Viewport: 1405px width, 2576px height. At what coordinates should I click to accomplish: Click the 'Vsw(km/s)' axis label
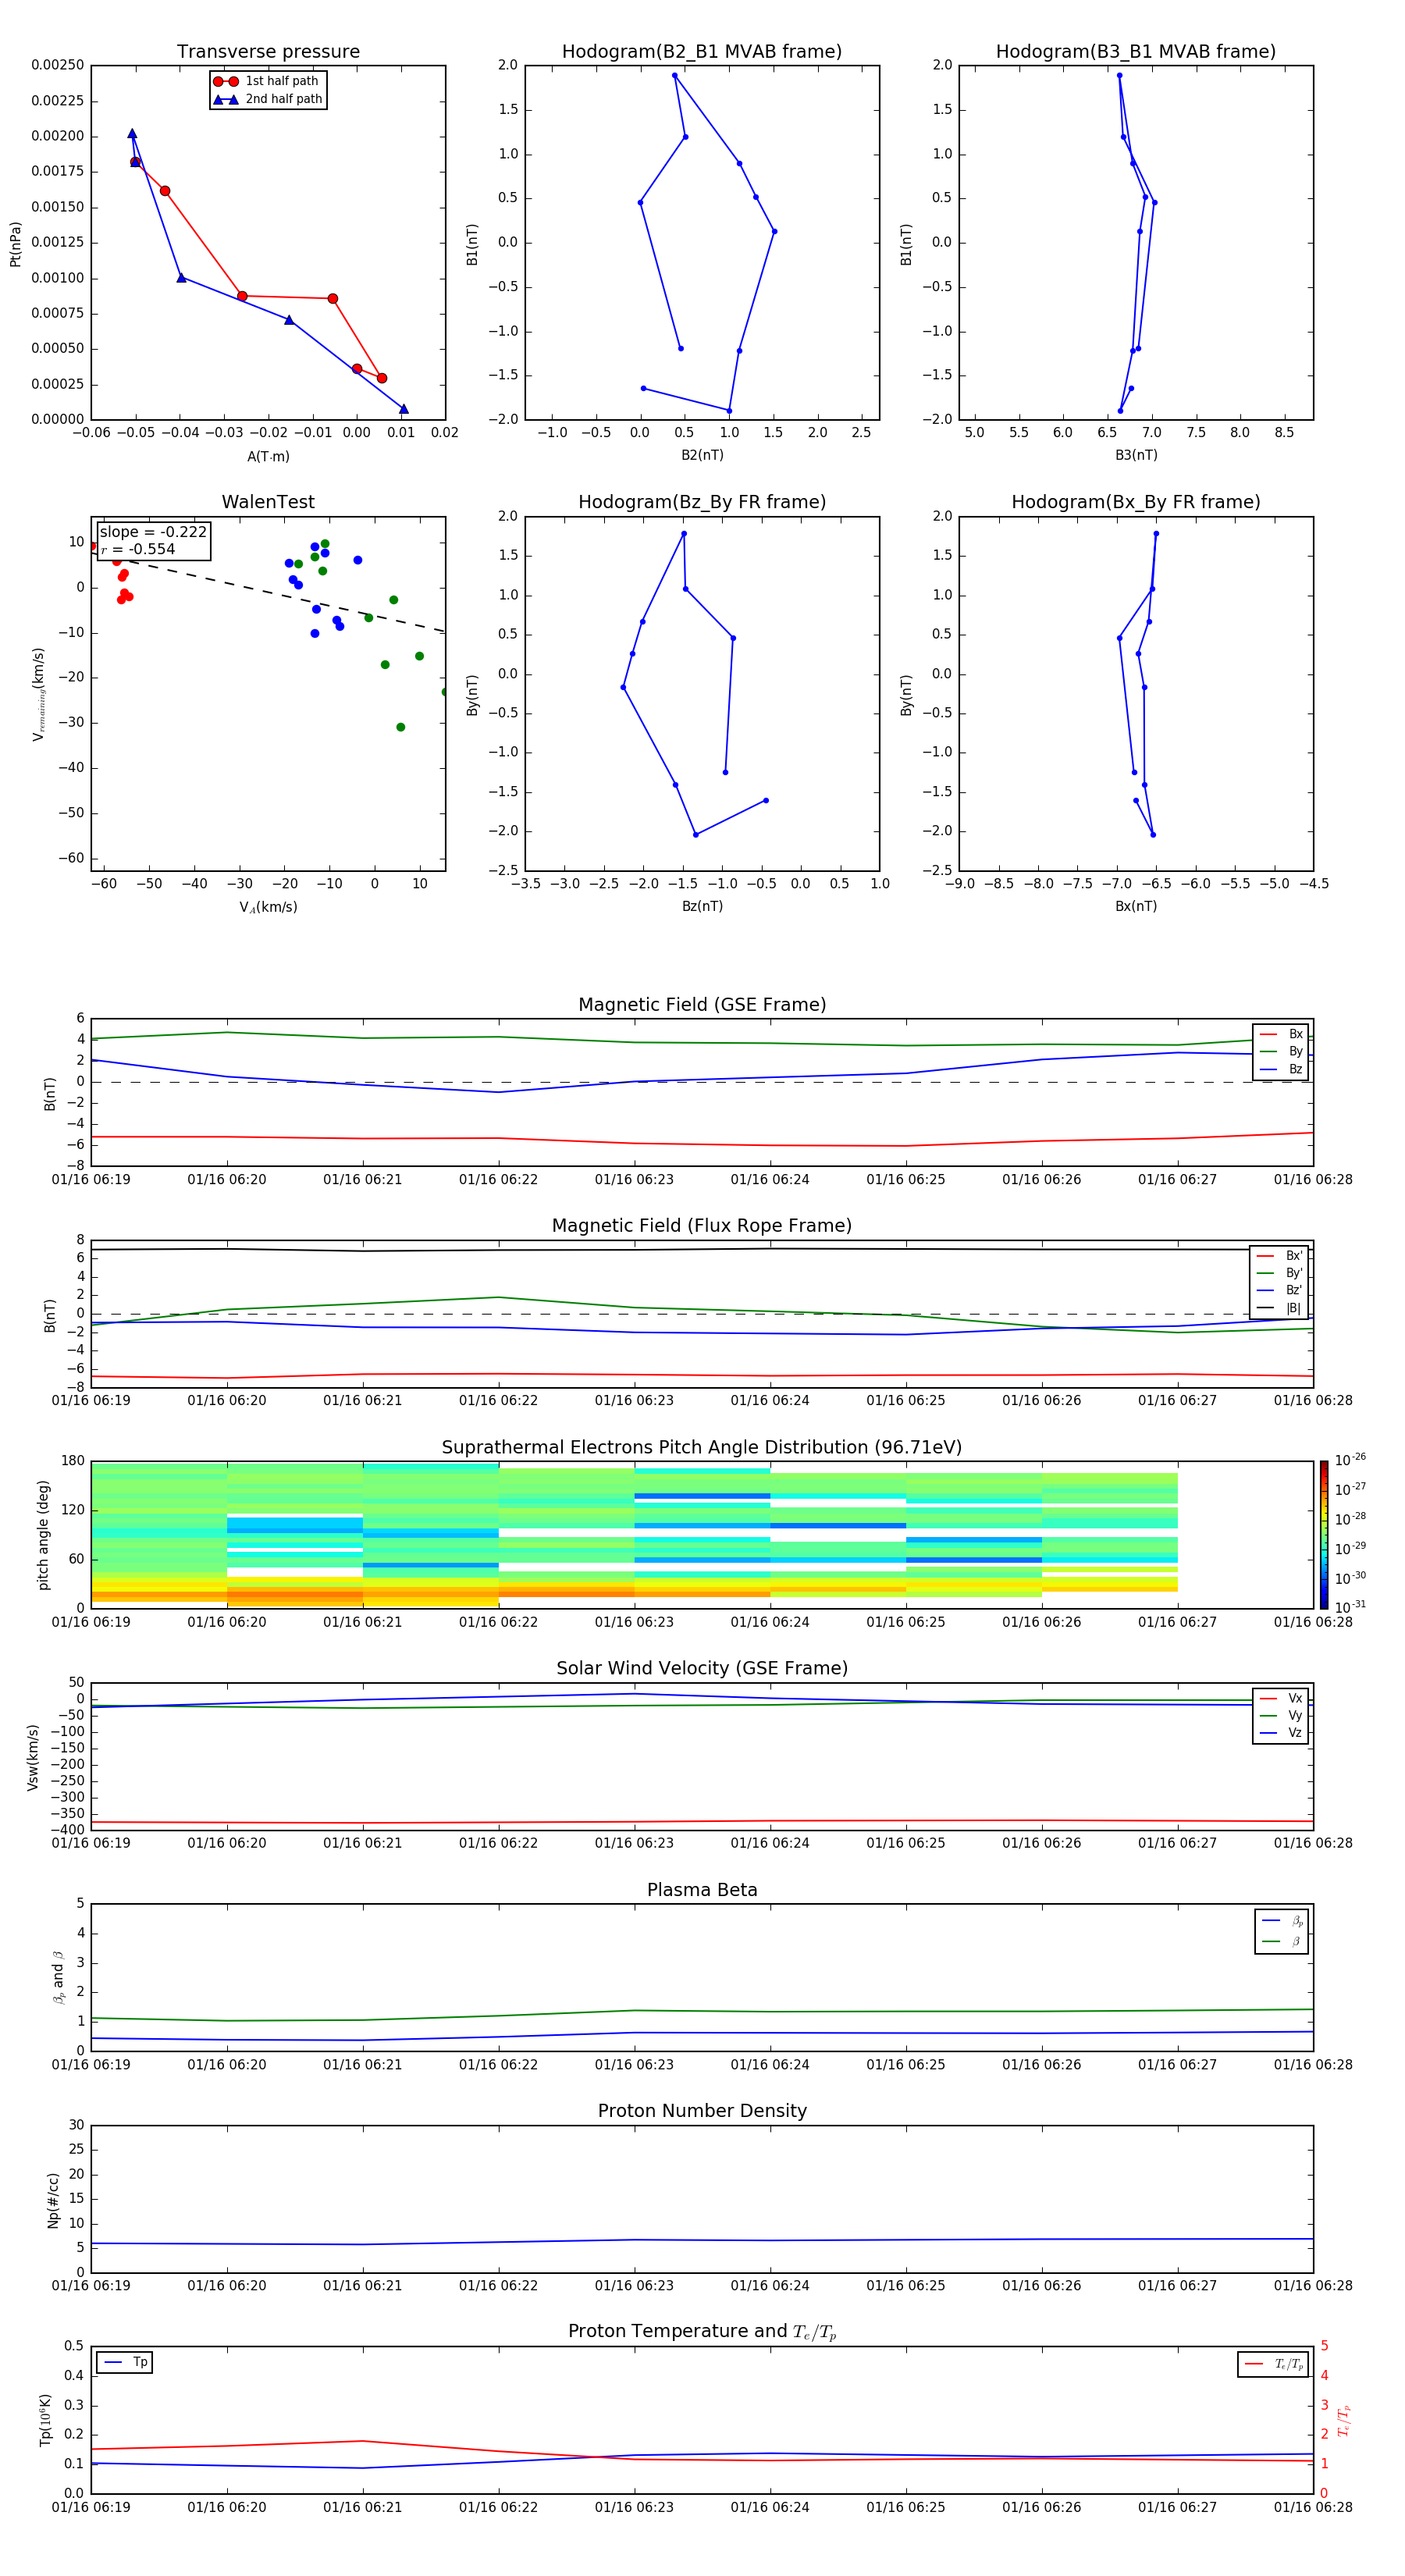click(x=32, y=1757)
